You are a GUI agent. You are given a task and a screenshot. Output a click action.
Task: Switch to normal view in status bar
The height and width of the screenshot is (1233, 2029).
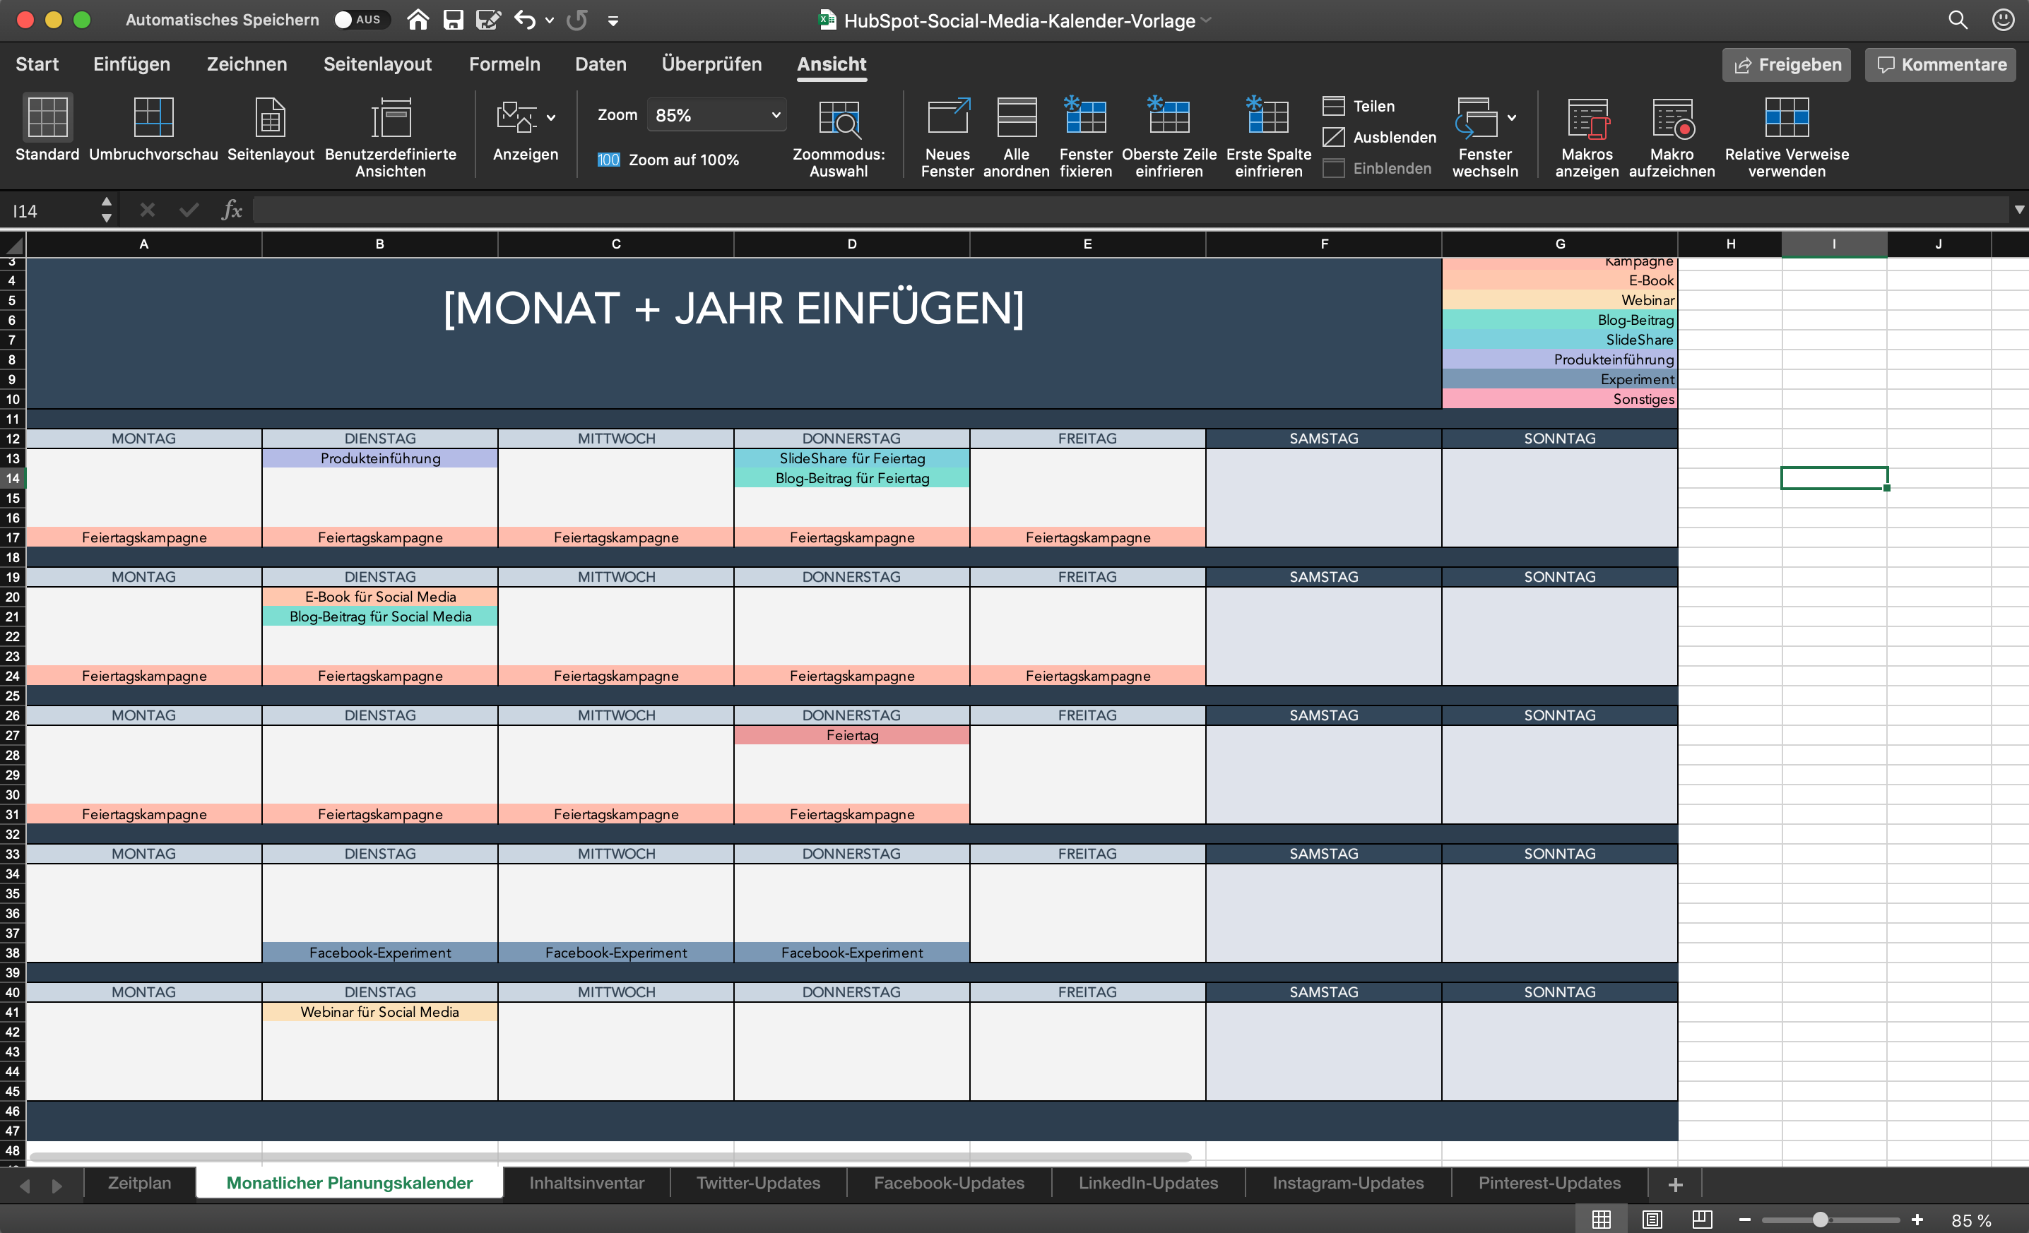tap(1601, 1219)
